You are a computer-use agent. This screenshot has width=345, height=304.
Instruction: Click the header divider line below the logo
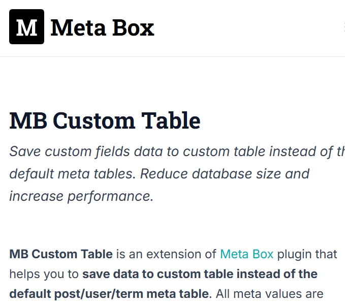pyautogui.click(x=173, y=56)
